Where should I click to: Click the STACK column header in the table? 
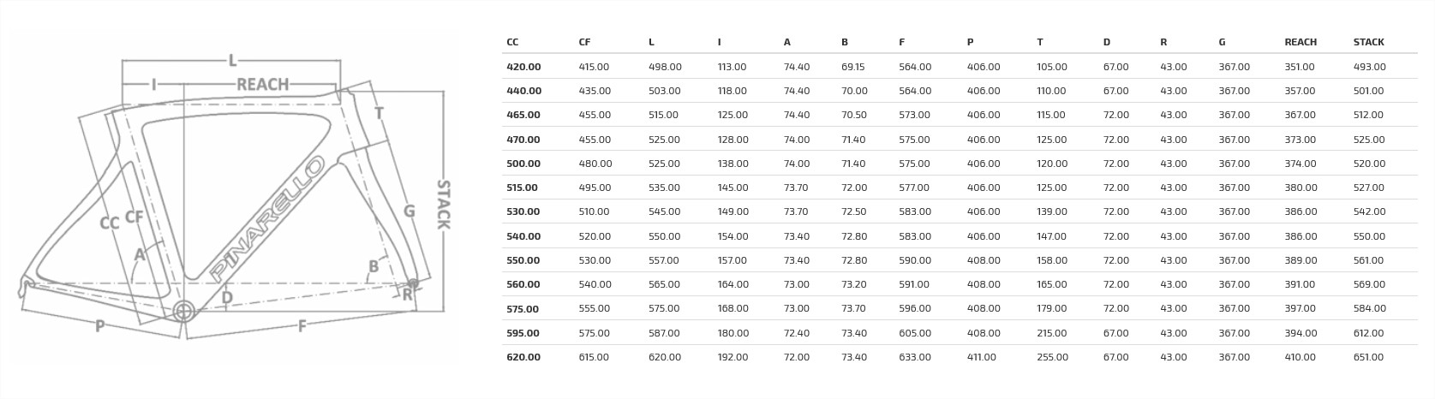coord(1368,42)
